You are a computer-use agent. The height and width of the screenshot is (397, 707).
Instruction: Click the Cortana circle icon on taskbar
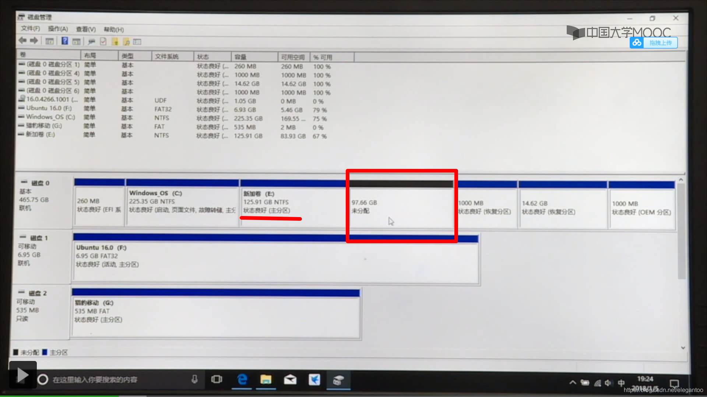tap(43, 379)
